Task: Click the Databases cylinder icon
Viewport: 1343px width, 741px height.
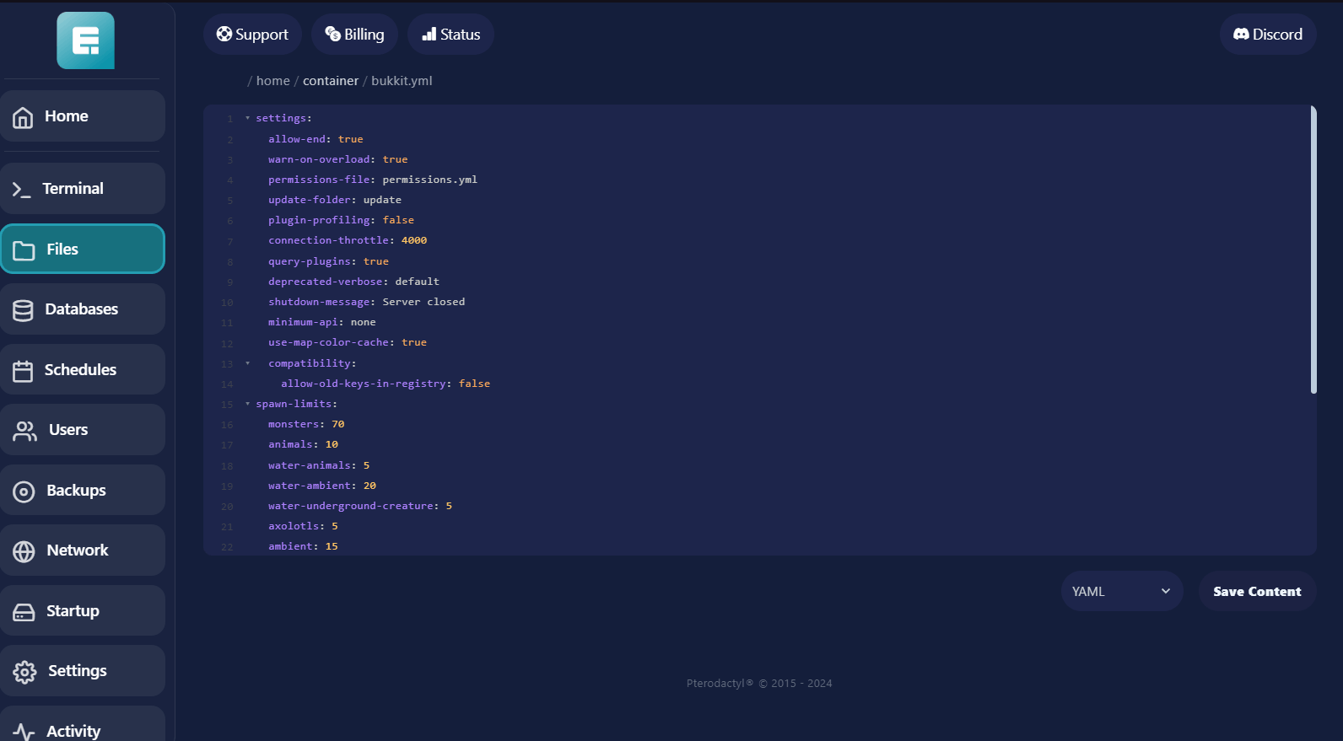Action: (23, 310)
